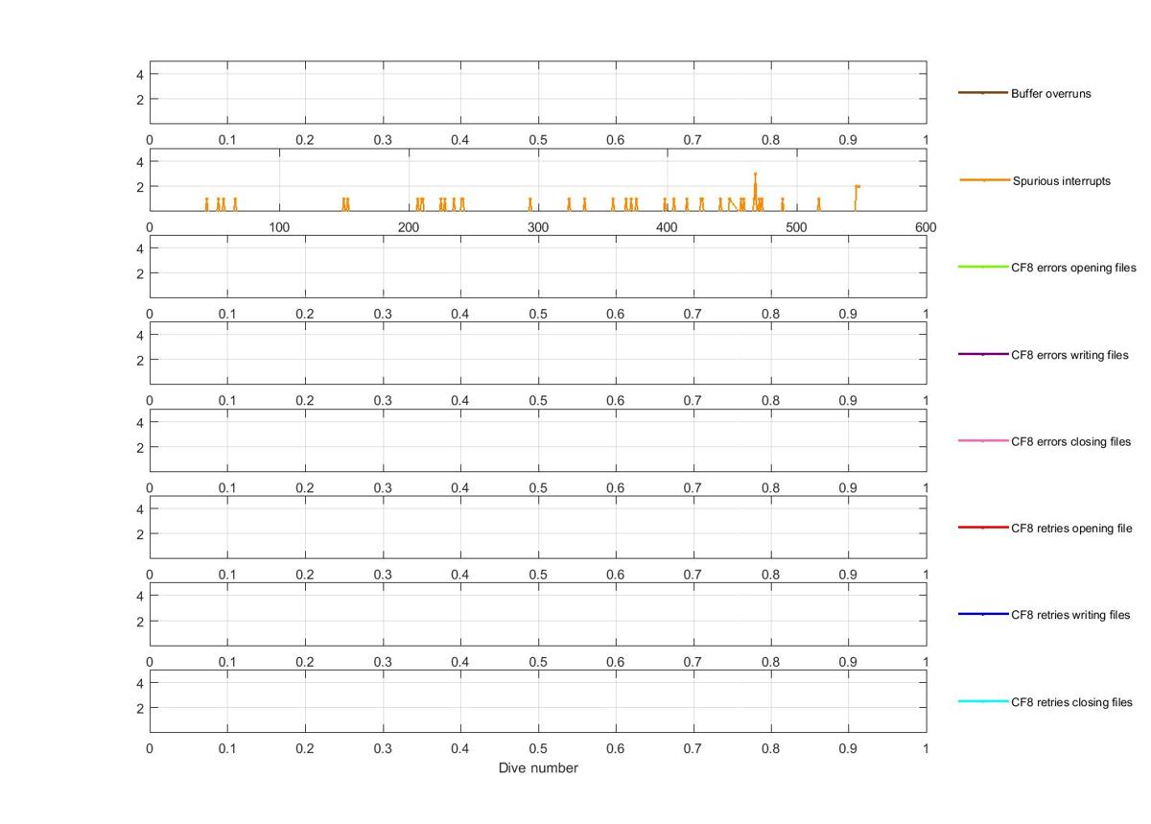Click the "CF8 retries writing files" legend label

[x=1070, y=615]
